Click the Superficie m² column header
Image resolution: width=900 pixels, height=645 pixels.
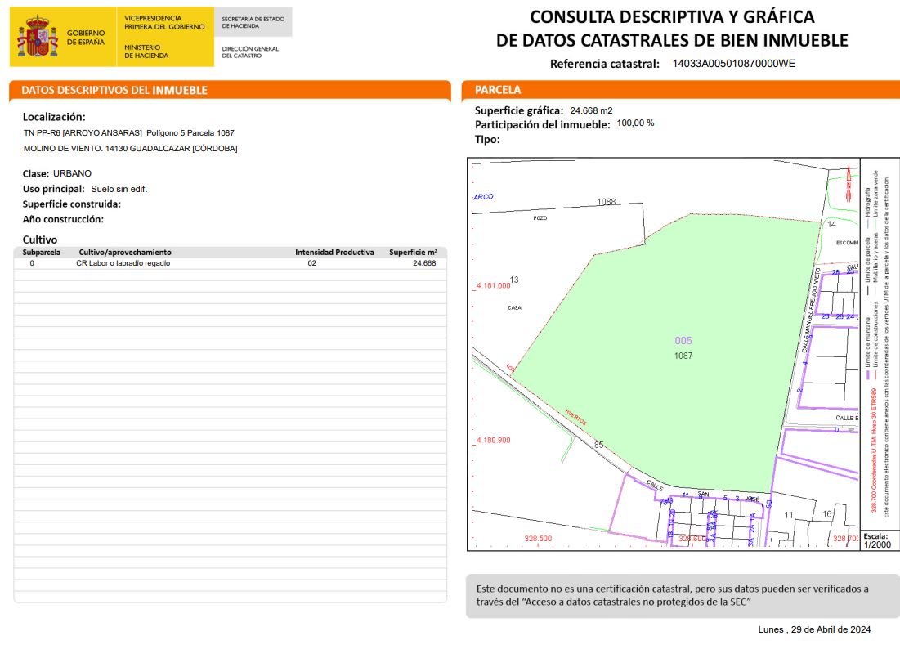(x=414, y=252)
